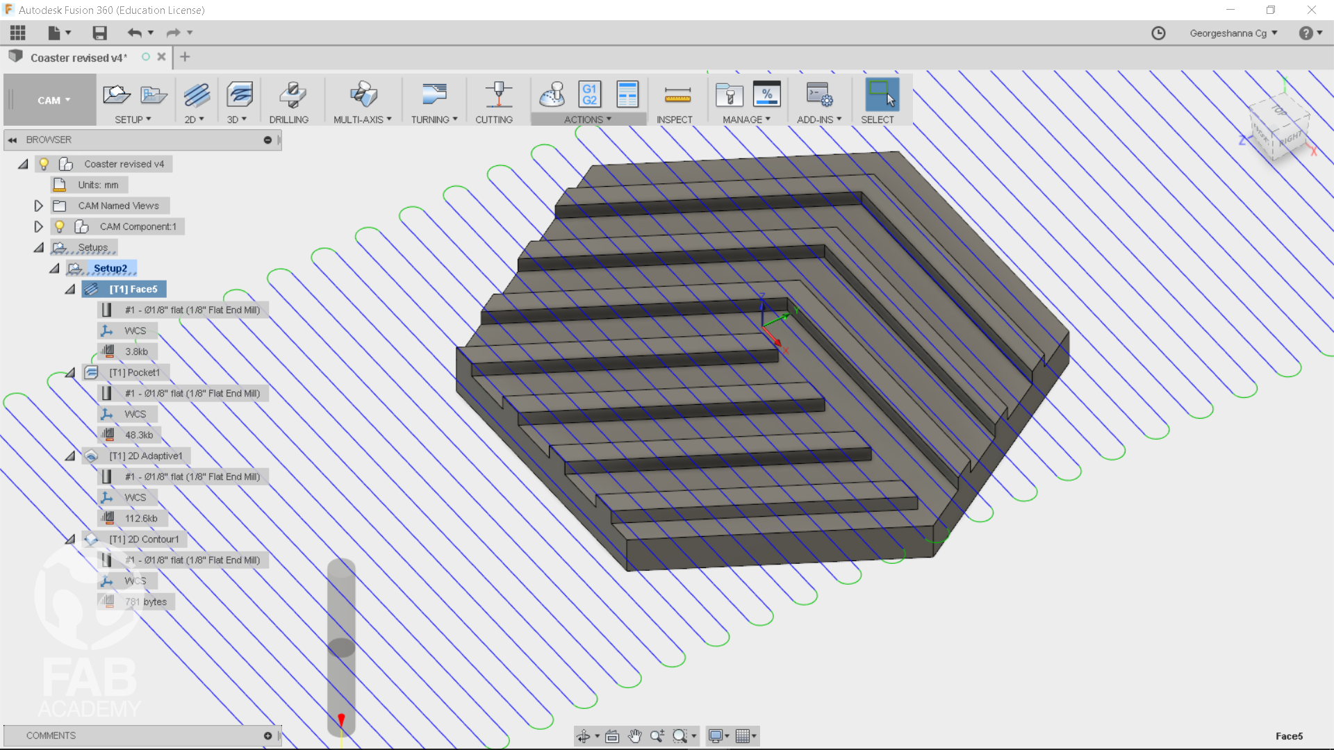1334x750 pixels.
Task: Click the New Folder setup icon
Action: click(154, 94)
